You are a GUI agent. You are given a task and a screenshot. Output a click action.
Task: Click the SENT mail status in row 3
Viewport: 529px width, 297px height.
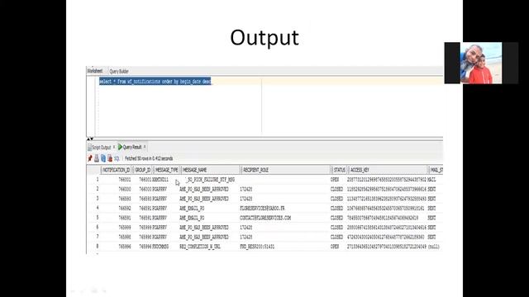(431, 199)
